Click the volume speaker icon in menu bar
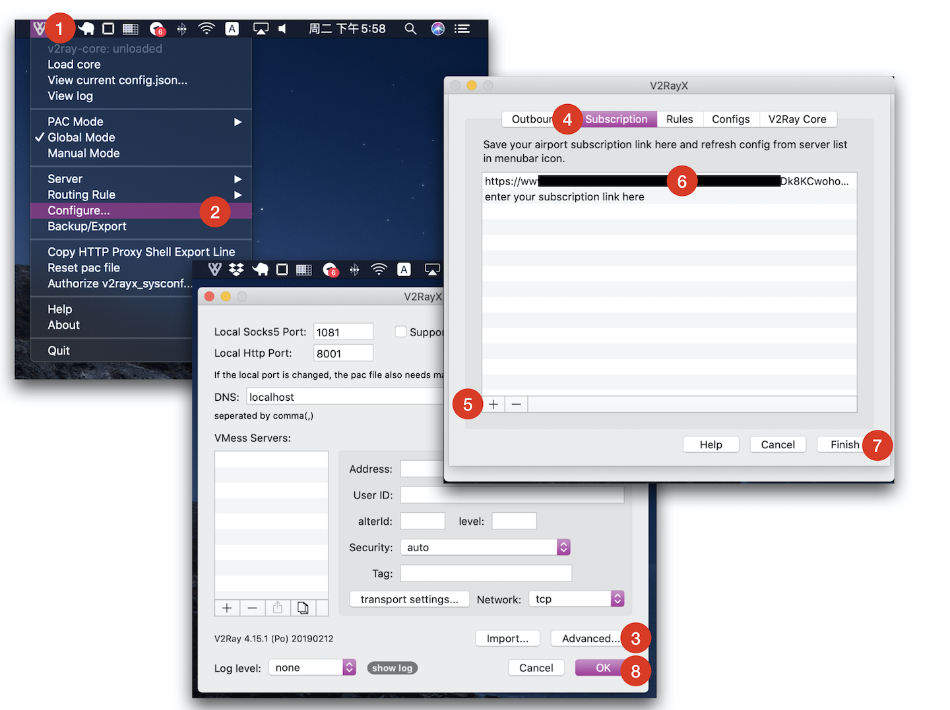 click(x=282, y=28)
